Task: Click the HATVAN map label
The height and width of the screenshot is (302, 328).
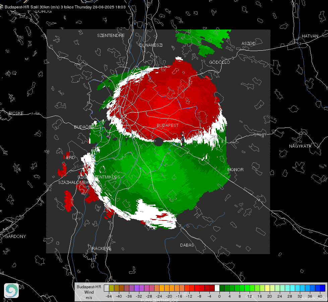Action: (310, 36)
